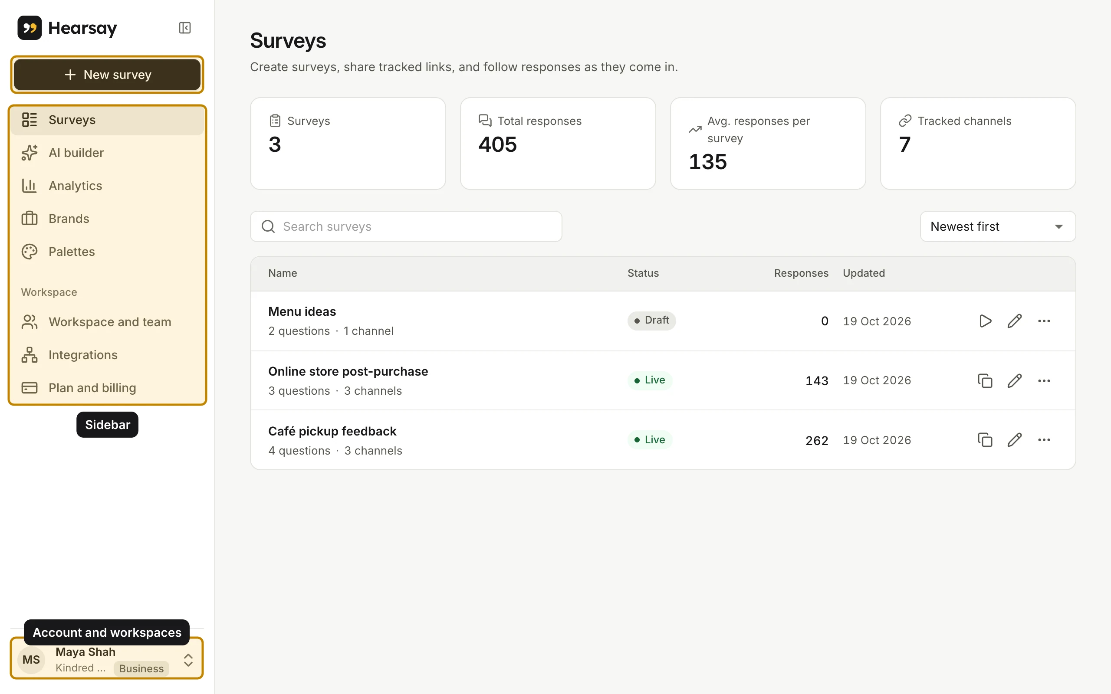Screen dimensions: 1111x694
Task: Create a new survey with the New survey button
Action: (x=107, y=74)
